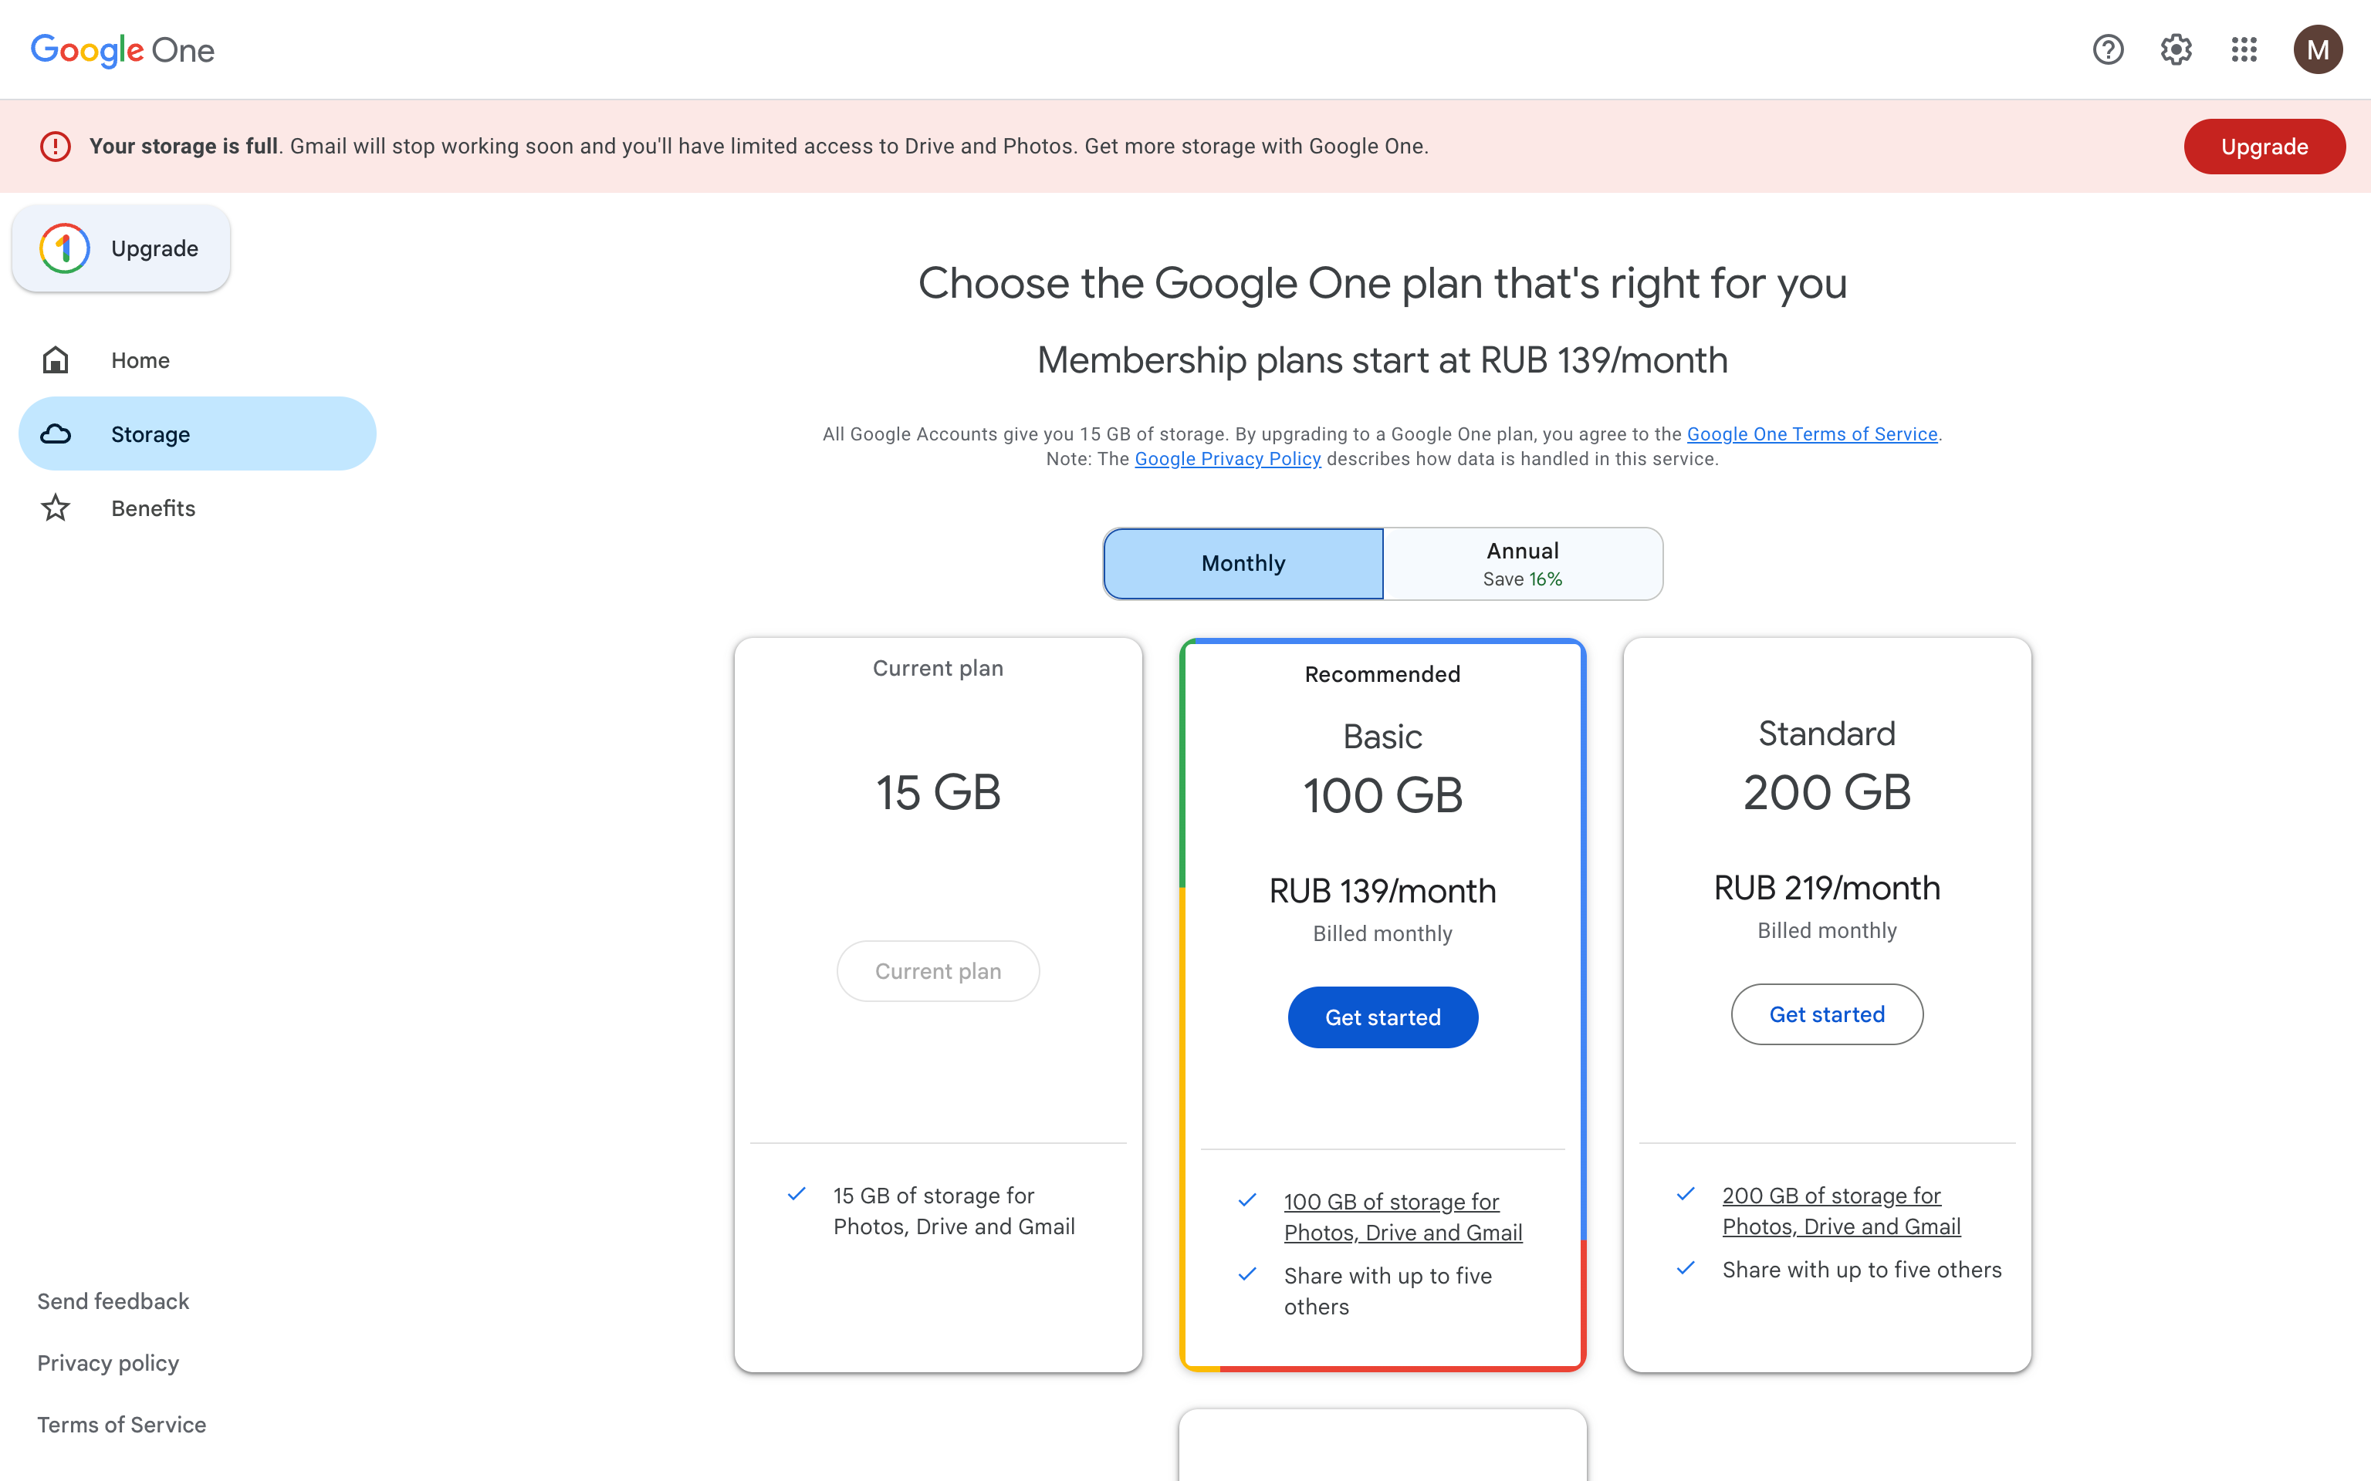Click the Benefits star icon
The width and height of the screenshot is (2371, 1481).
(56, 508)
